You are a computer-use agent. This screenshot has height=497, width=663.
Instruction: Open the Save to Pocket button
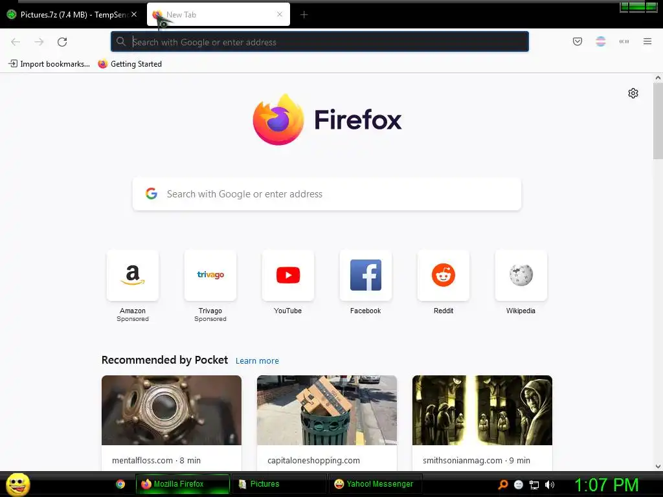click(x=577, y=41)
